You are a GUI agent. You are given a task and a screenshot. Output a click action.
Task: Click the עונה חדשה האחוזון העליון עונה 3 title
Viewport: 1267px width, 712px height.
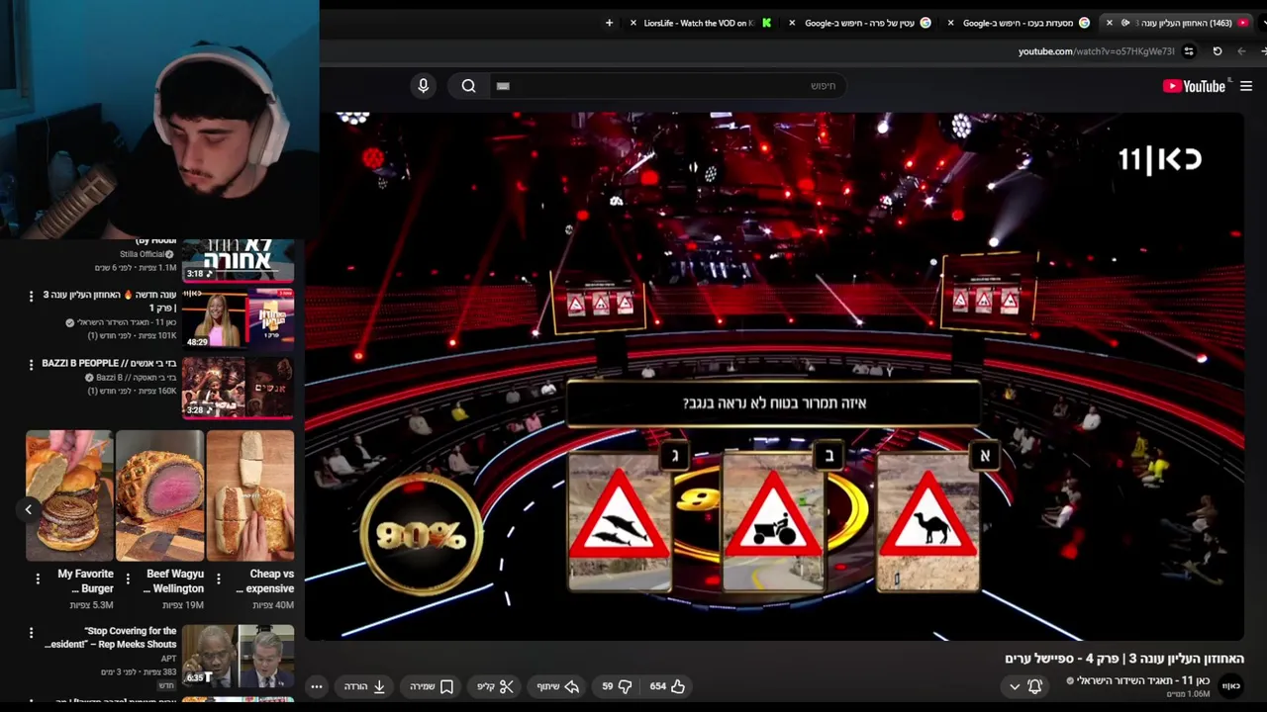tap(110, 301)
